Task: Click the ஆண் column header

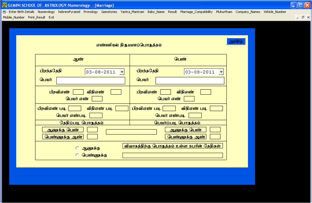Action: (x=78, y=59)
